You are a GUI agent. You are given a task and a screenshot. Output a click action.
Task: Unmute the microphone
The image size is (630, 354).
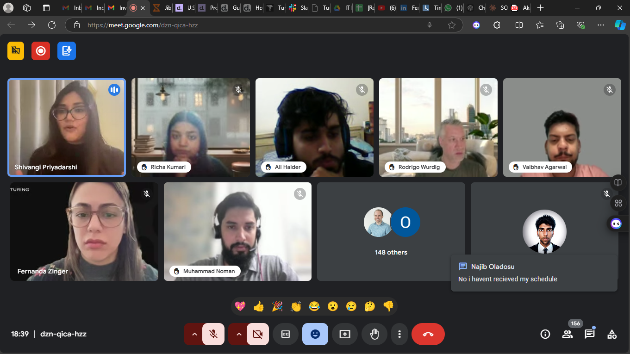point(213,334)
